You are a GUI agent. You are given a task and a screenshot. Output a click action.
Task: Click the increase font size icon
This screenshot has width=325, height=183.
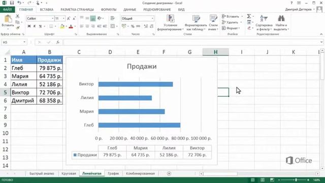point(69,18)
